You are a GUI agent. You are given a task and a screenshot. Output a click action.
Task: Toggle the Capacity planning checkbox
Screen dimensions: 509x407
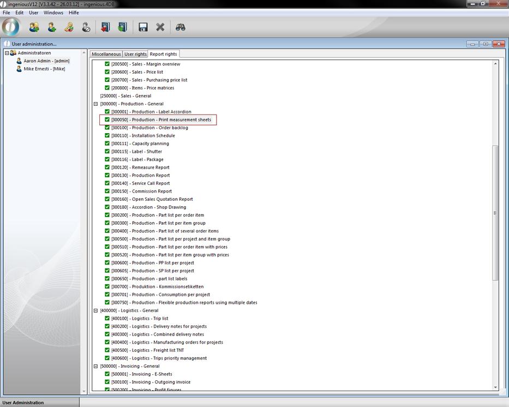[x=107, y=143]
